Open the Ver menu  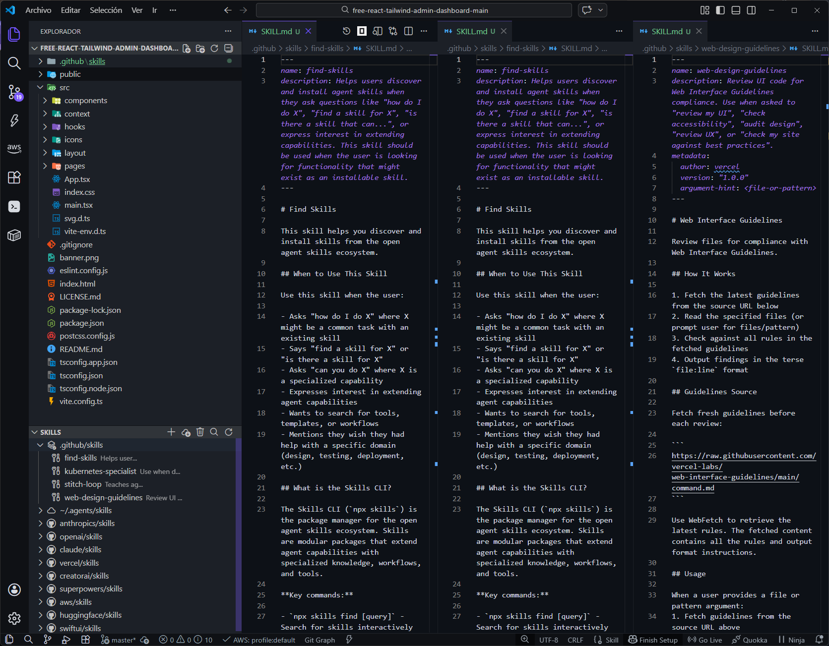click(137, 10)
